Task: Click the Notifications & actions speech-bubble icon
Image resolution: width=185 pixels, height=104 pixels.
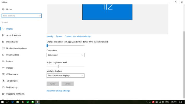Action: point(3,48)
